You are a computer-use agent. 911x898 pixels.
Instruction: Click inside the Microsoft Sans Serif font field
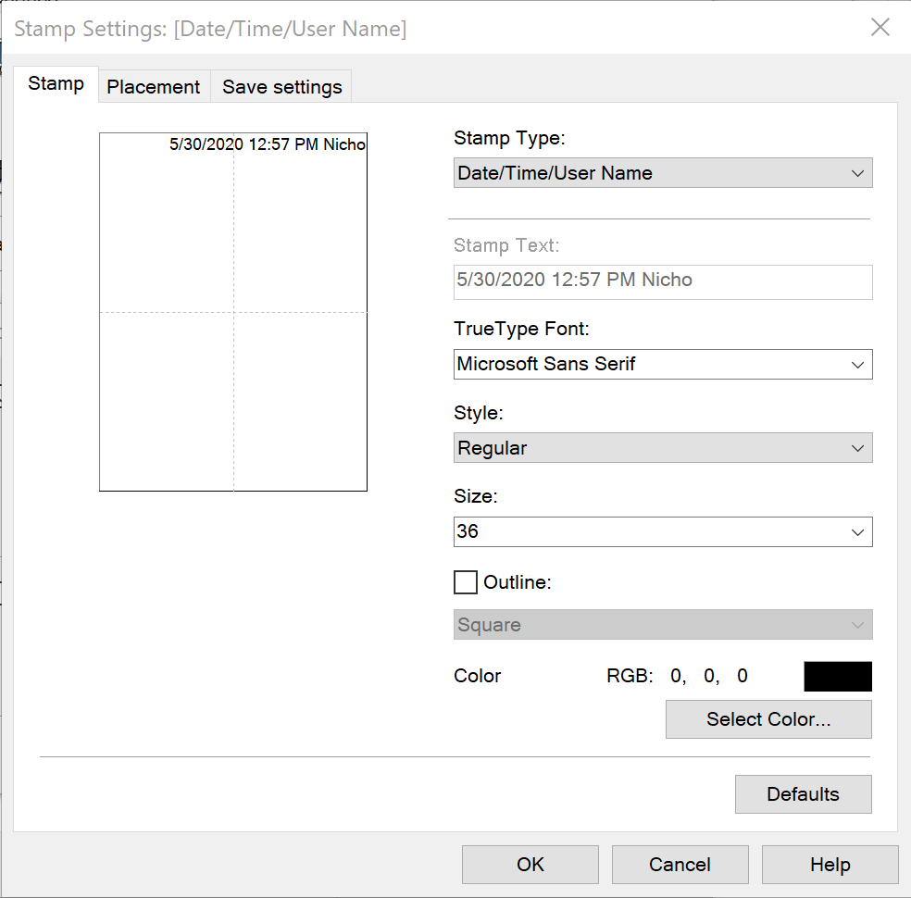[648, 365]
